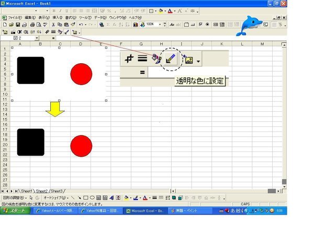314x235 pixels.
Task: Click the 3-D style button
Action: 180,198
